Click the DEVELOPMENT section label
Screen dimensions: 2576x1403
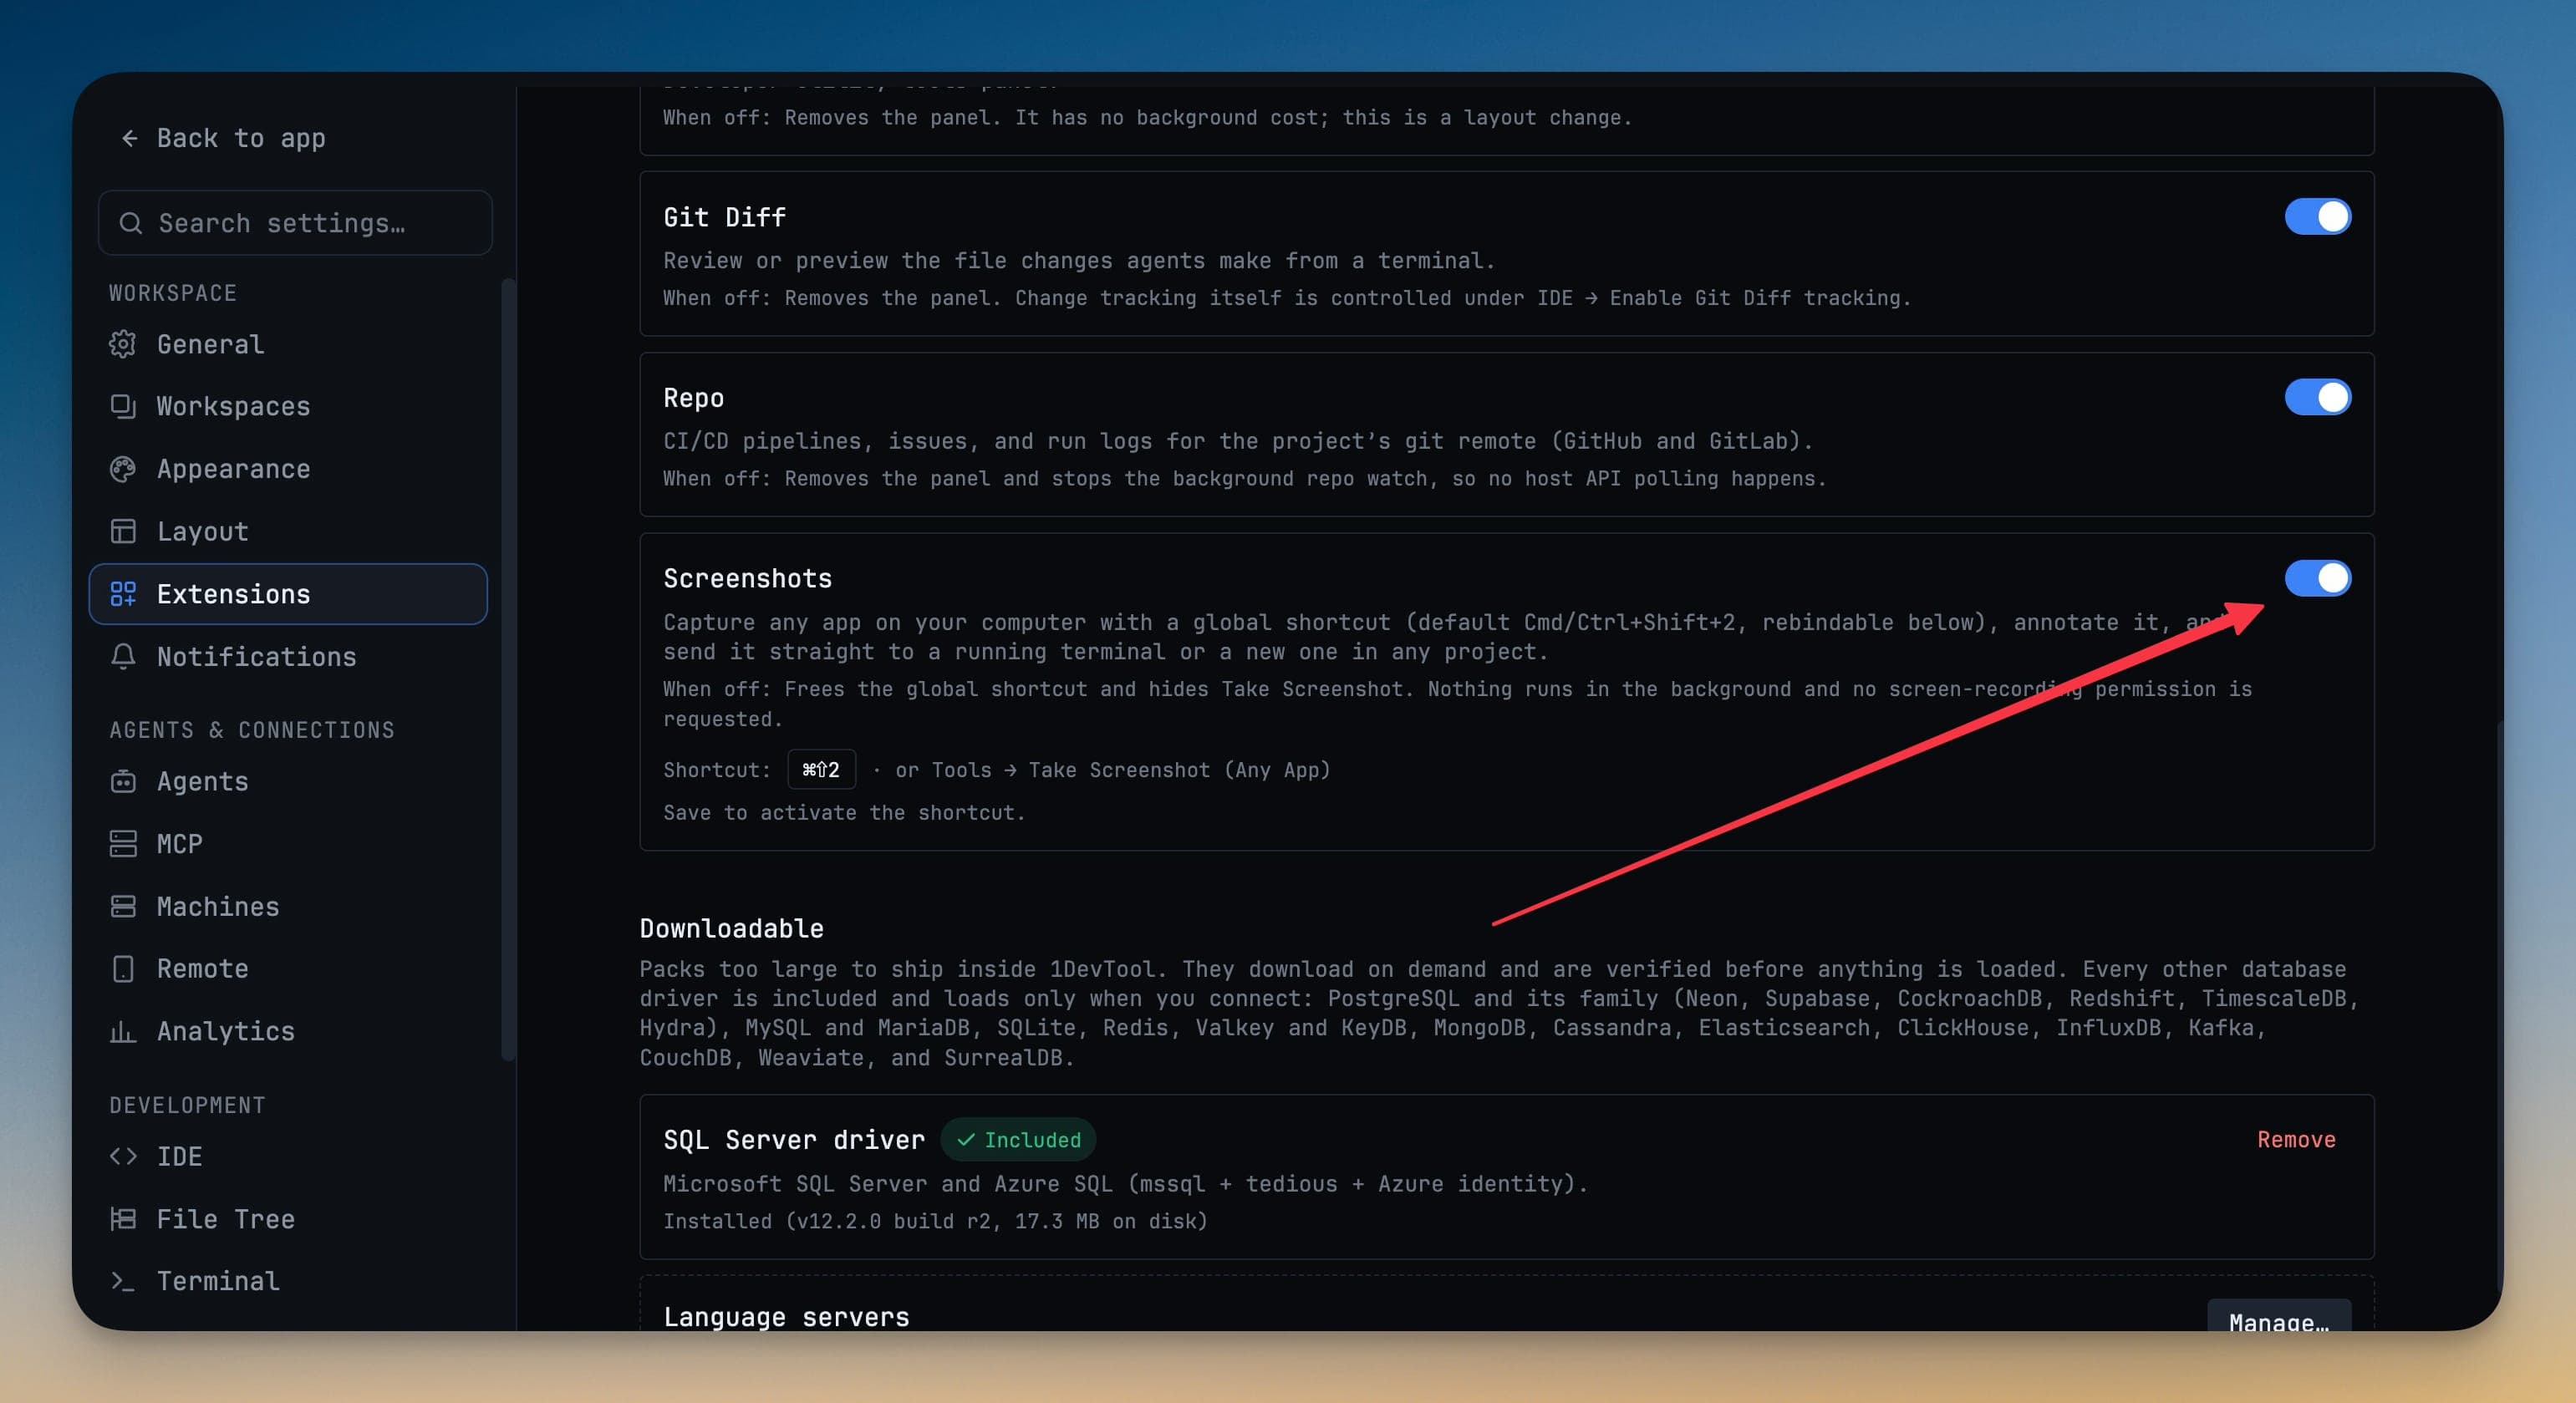[187, 1105]
